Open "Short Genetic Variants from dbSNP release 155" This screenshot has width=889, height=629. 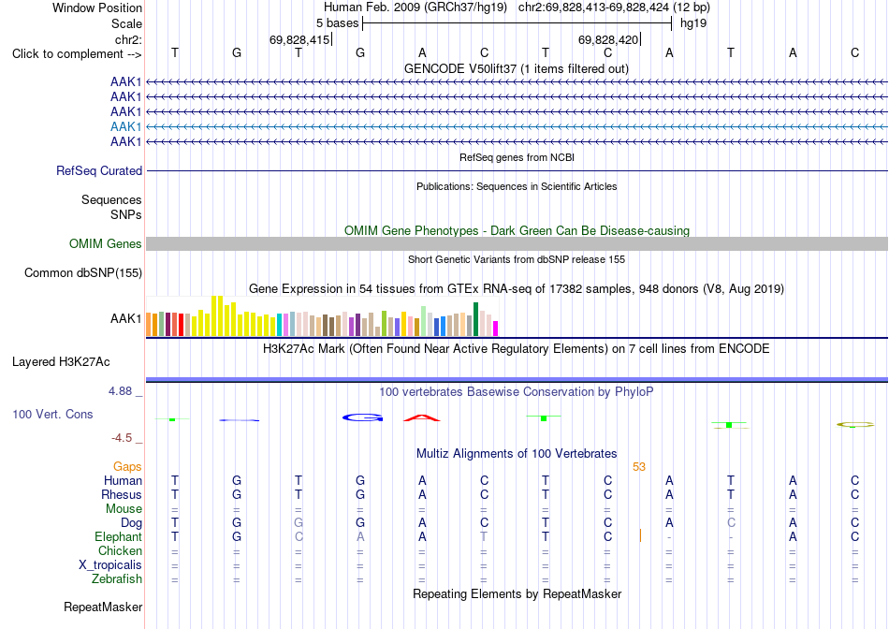(517, 259)
